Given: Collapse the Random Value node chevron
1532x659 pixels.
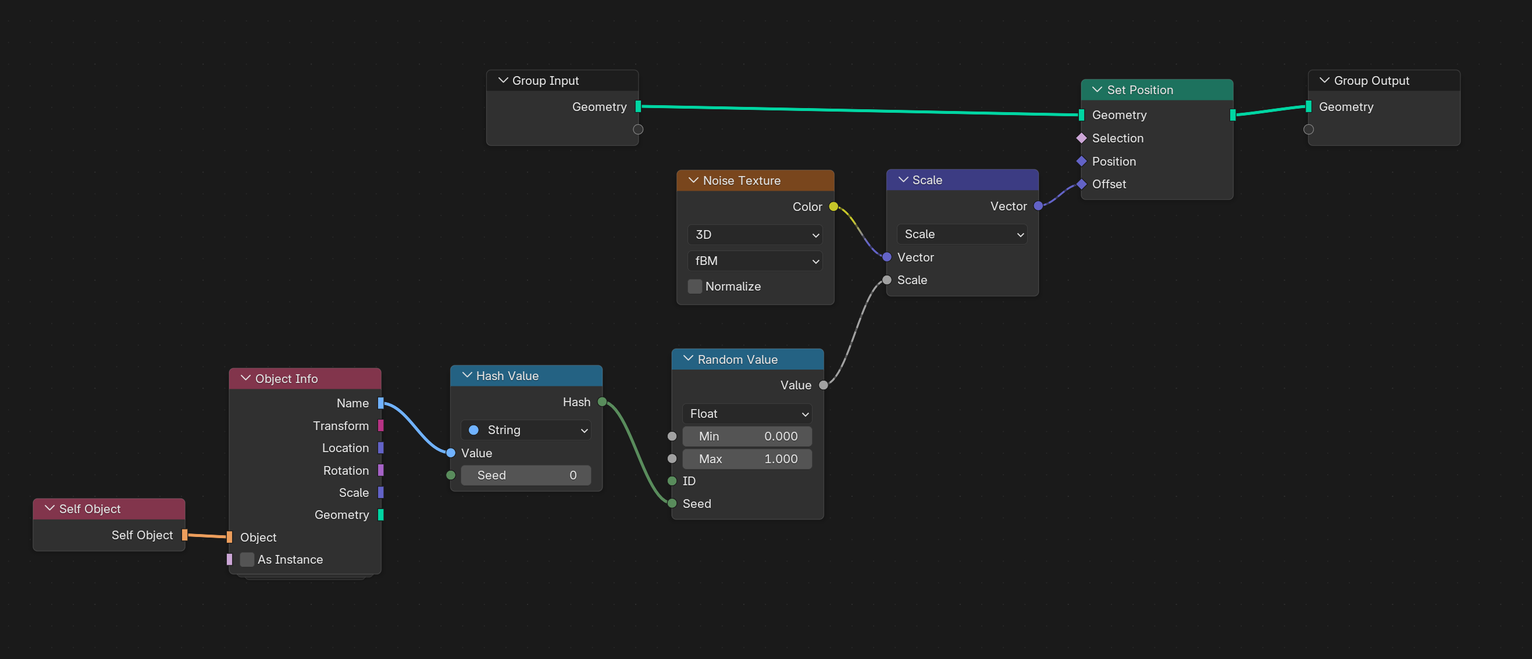Looking at the screenshot, I should [688, 359].
